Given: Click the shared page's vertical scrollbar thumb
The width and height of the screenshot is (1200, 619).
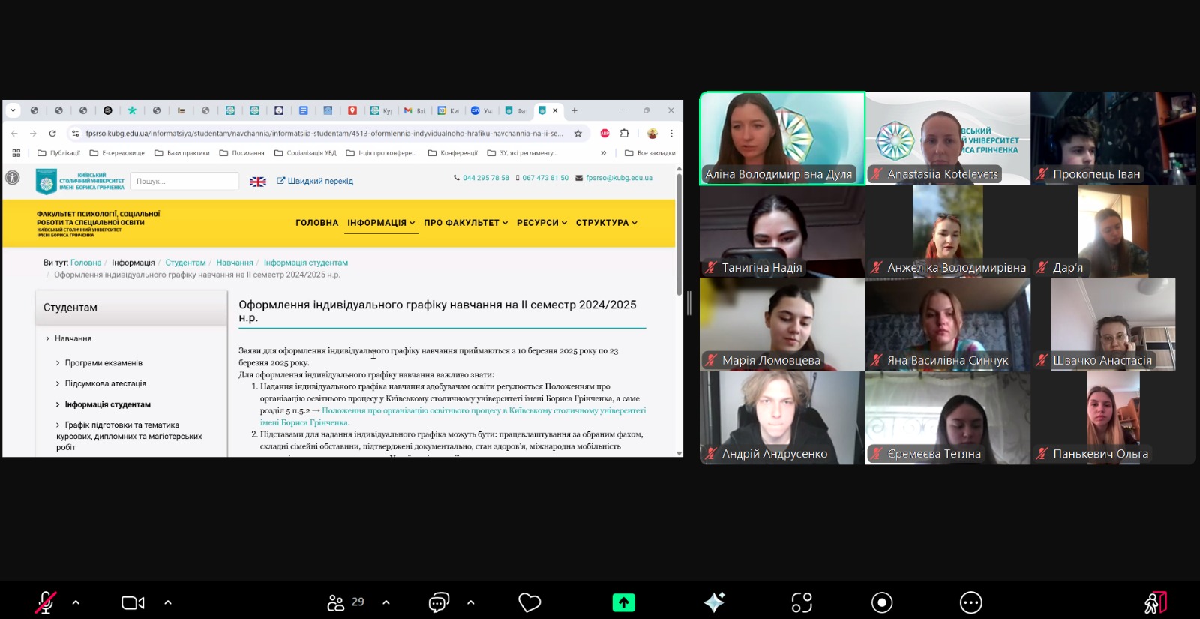Looking at the screenshot, I should tap(679, 233).
